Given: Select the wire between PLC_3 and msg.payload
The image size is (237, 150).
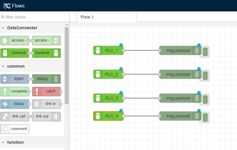Looking at the screenshot, I should (x=141, y=98).
